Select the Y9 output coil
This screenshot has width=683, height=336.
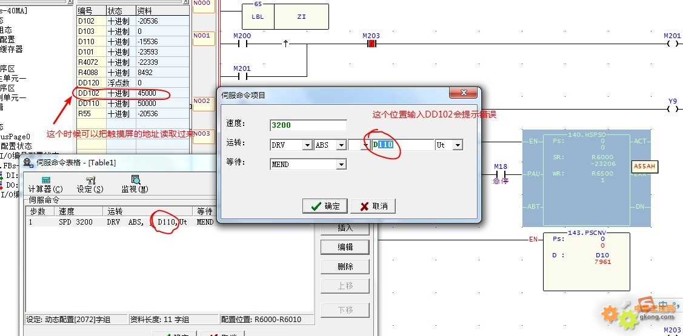672,109
